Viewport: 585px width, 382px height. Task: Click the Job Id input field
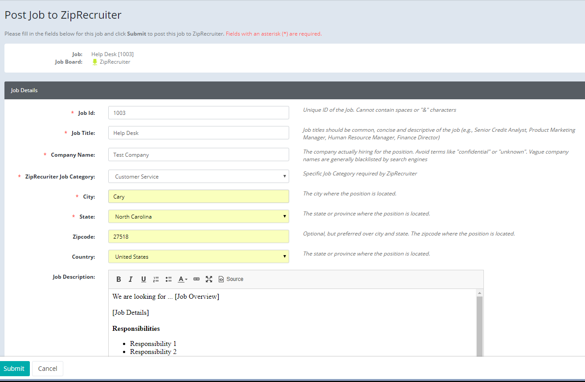point(198,113)
